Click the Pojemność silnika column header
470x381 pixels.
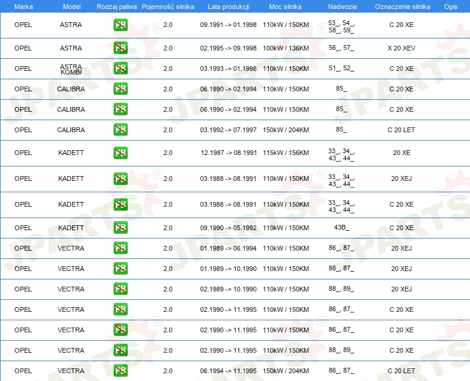168,7
